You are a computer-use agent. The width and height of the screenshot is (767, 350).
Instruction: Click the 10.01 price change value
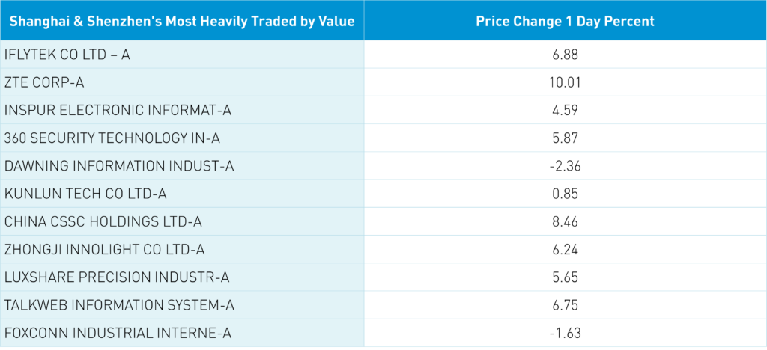[565, 82]
